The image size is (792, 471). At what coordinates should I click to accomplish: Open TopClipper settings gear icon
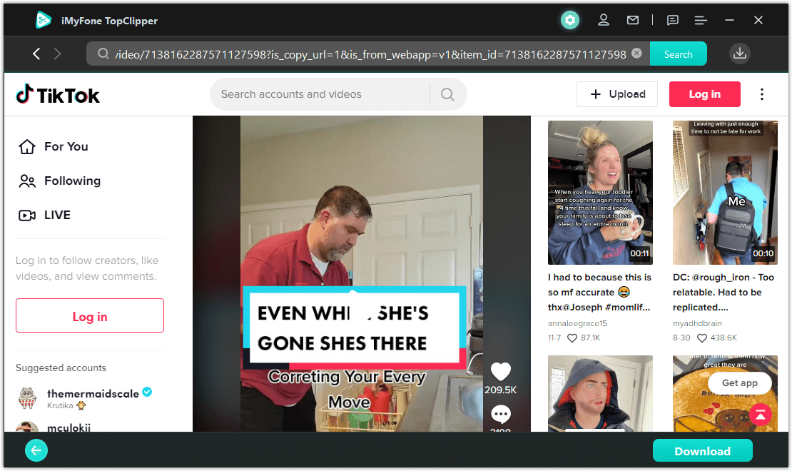coord(569,21)
